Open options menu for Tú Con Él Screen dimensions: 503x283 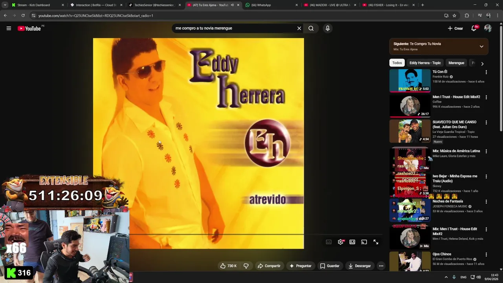(486, 72)
